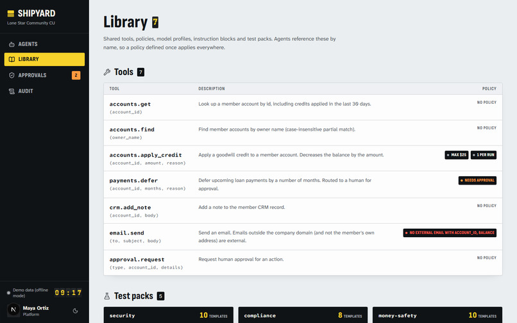Click NO POLICY label in crm.add_note row
Viewport: 517px width, 323px height.
(487, 206)
